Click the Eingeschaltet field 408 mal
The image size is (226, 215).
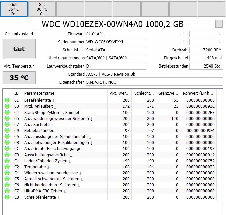click(x=206, y=58)
